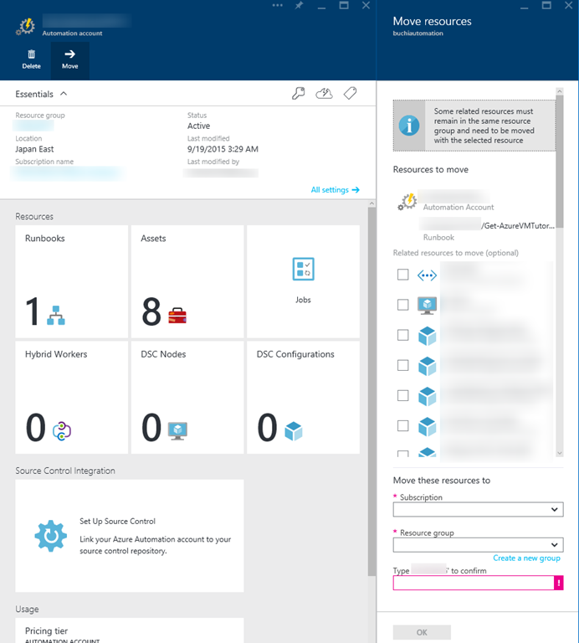Collapse the Essentials section chevron

64,94
